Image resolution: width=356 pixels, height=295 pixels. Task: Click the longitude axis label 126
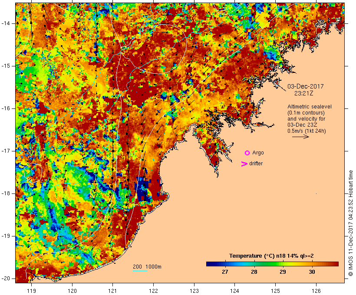pos(316,291)
